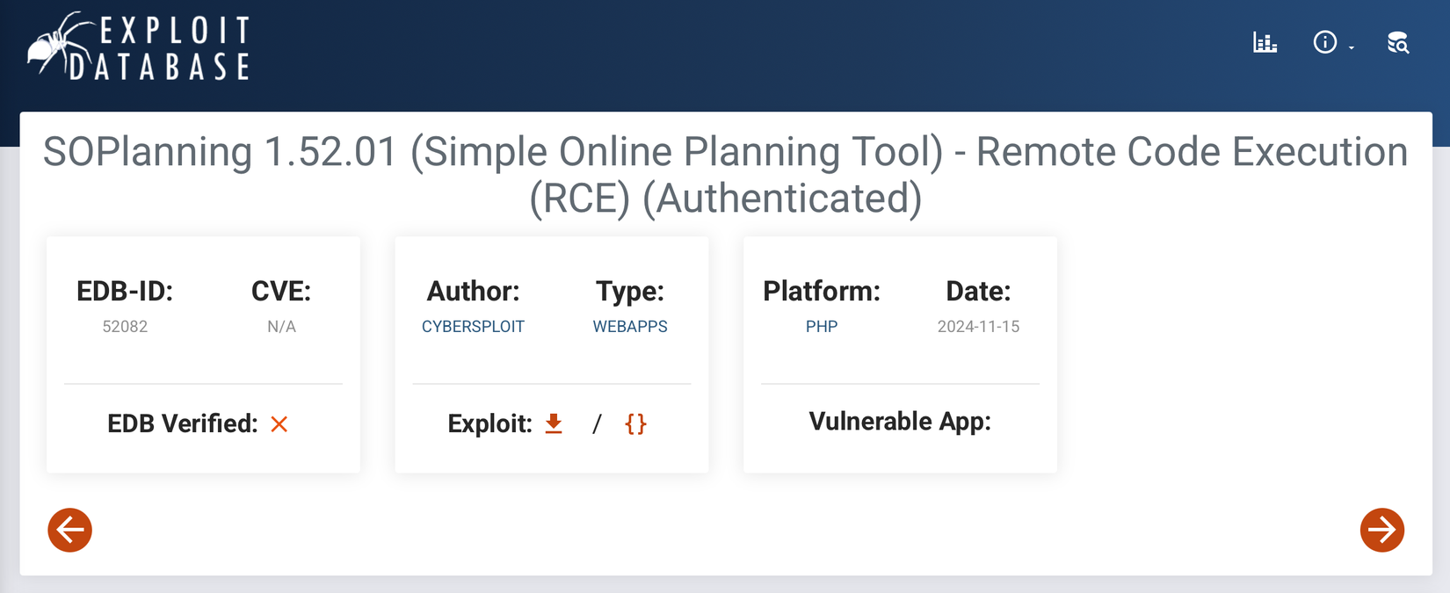Screen dimensions: 1450x593
Task: Click the red X unverified icon
Action: pos(279,424)
